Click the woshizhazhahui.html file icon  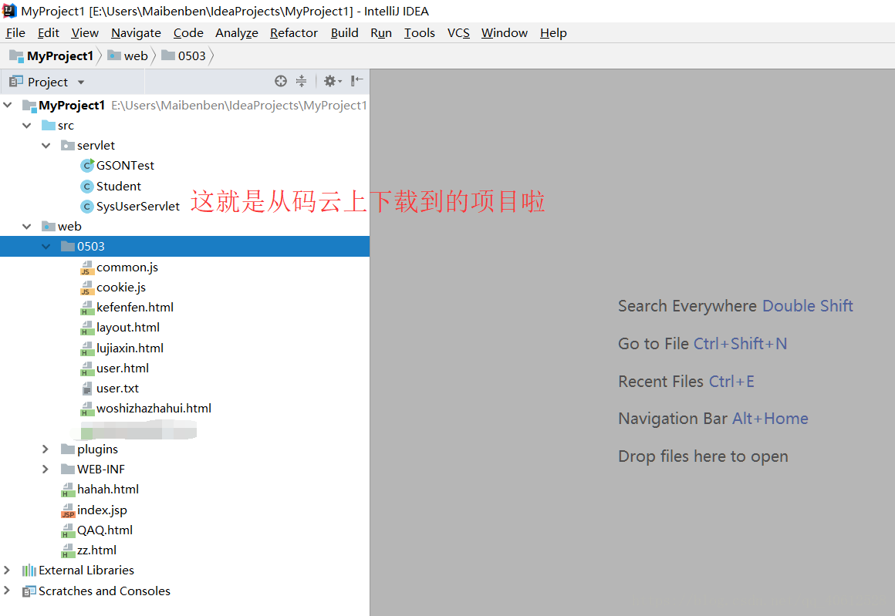point(86,409)
